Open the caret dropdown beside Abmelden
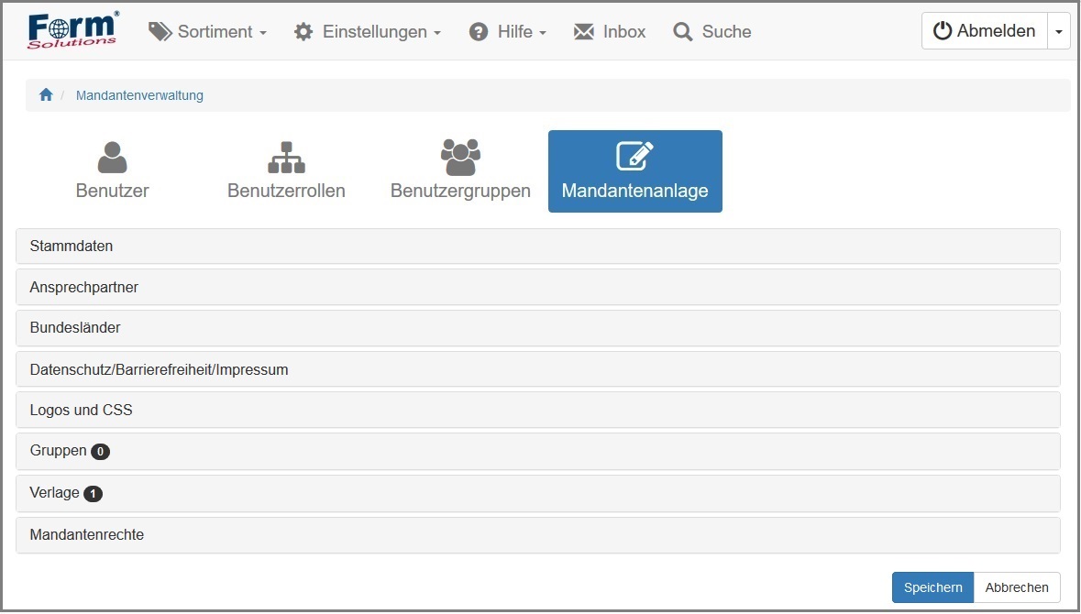 point(1058,31)
